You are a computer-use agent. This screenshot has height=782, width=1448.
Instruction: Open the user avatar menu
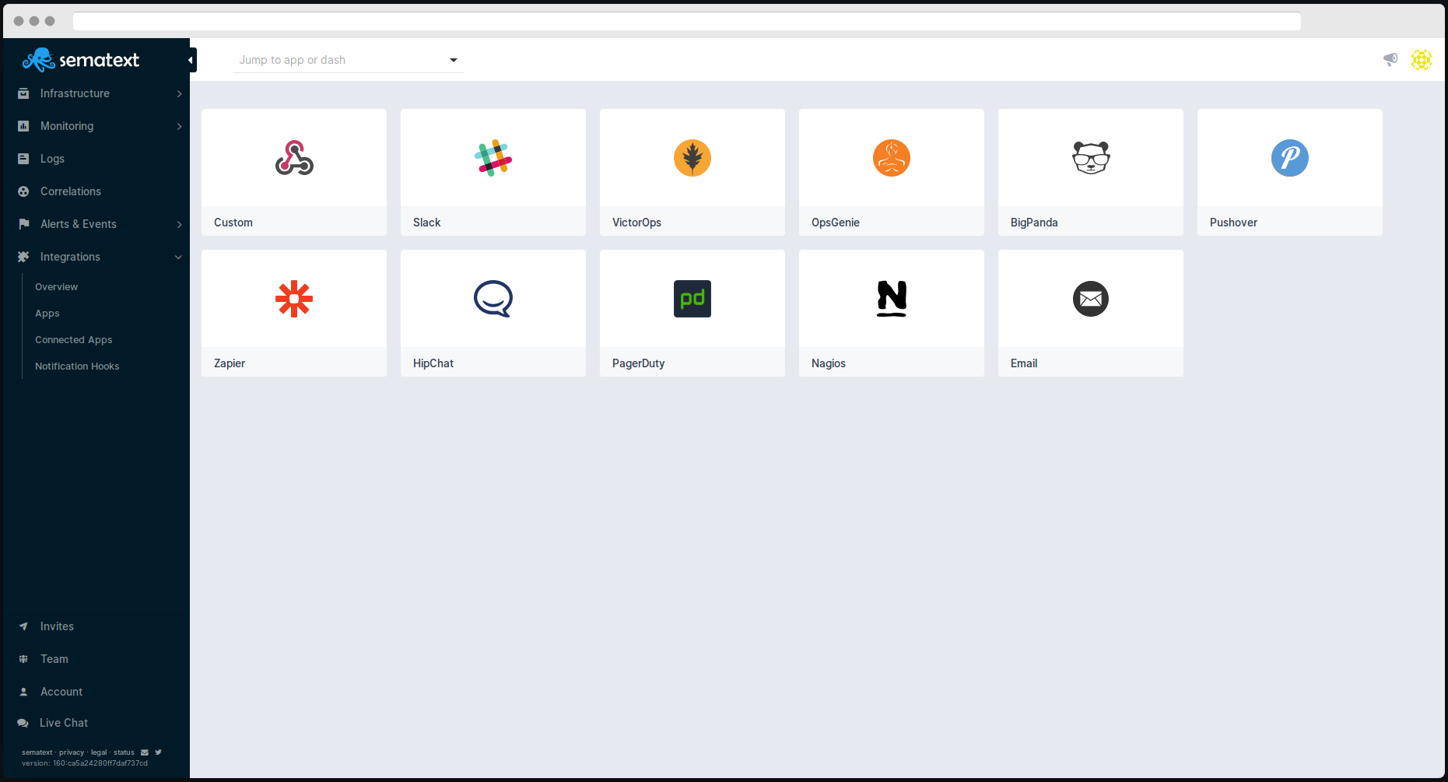pos(1422,60)
